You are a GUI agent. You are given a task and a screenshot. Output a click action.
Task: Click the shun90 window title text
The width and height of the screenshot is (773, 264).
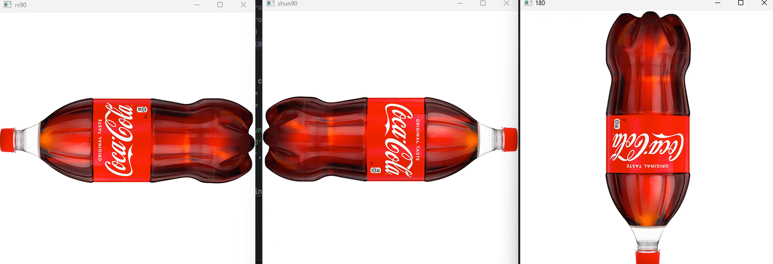pyautogui.click(x=288, y=4)
